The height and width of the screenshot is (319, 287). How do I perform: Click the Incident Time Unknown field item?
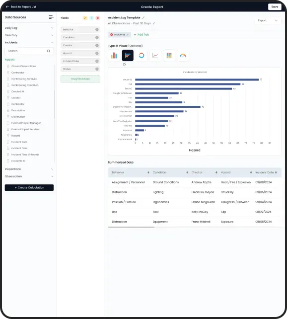(x=25, y=155)
